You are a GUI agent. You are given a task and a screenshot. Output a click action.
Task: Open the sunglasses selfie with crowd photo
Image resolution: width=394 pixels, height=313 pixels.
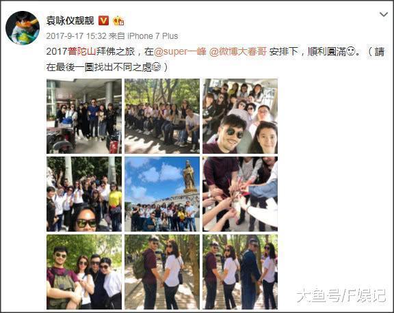[x=84, y=194]
